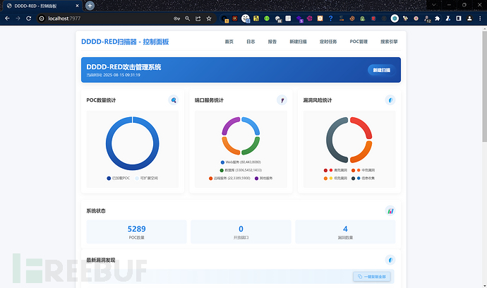Image resolution: width=487 pixels, height=288 pixels.
Task: Select 定时任务 in the navigation bar
Action: point(328,42)
